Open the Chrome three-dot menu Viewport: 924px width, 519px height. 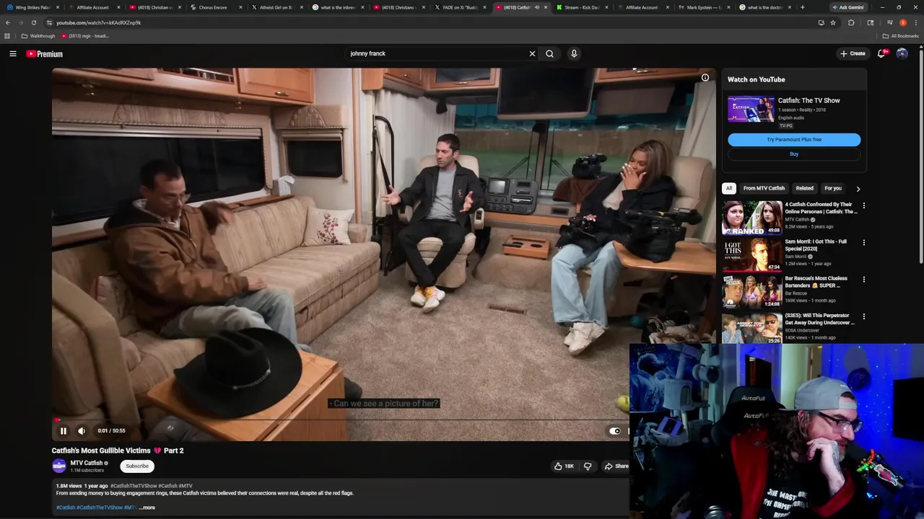pos(916,22)
